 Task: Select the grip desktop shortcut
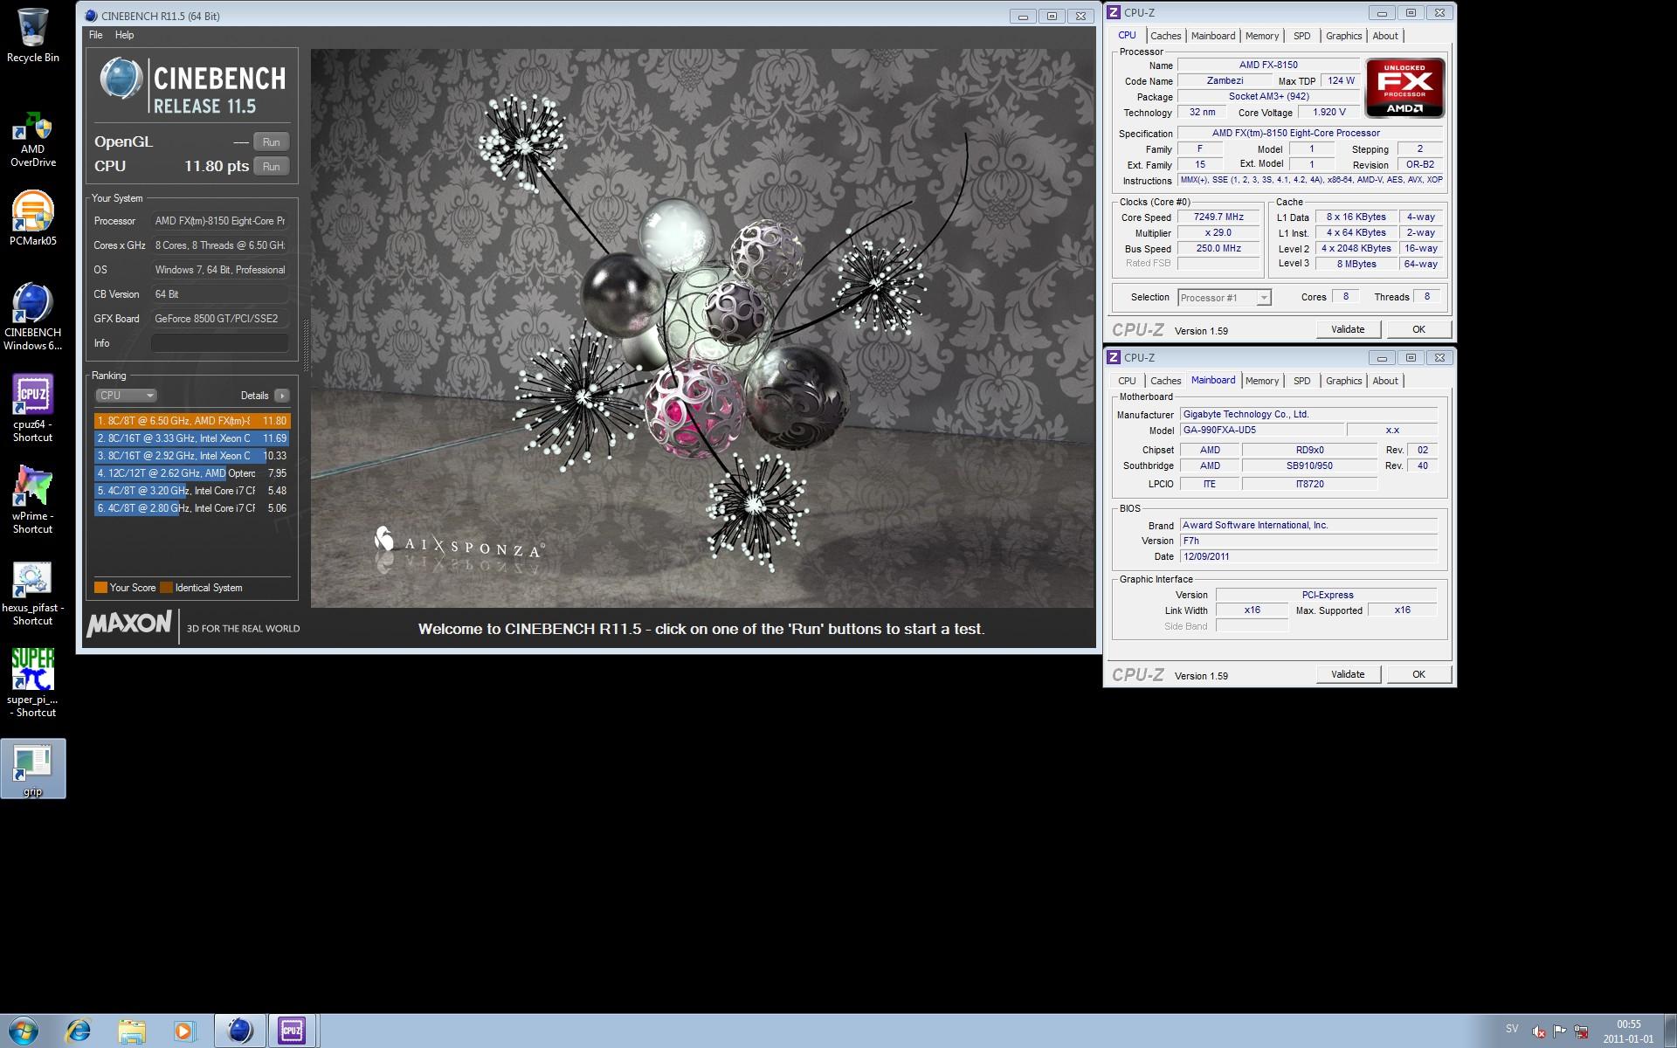point(32,769)
